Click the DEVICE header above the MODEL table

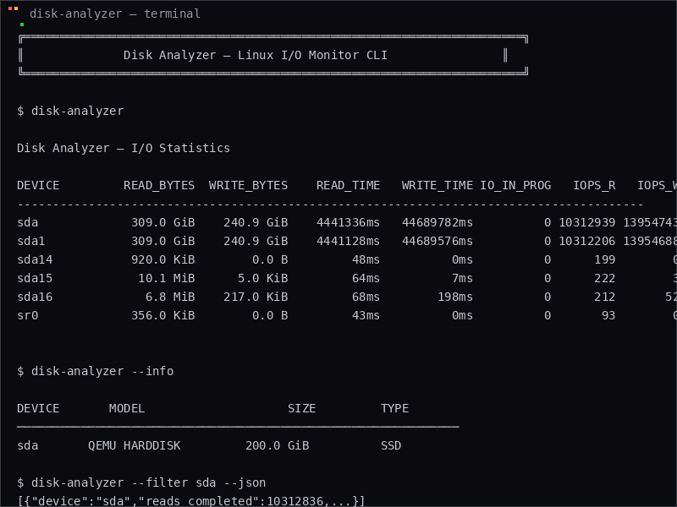pyautogui.click(x=38, y=409)
